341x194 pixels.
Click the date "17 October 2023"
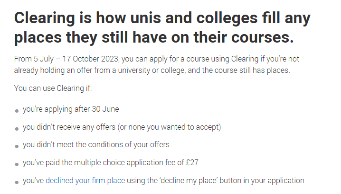click(90, 59)
